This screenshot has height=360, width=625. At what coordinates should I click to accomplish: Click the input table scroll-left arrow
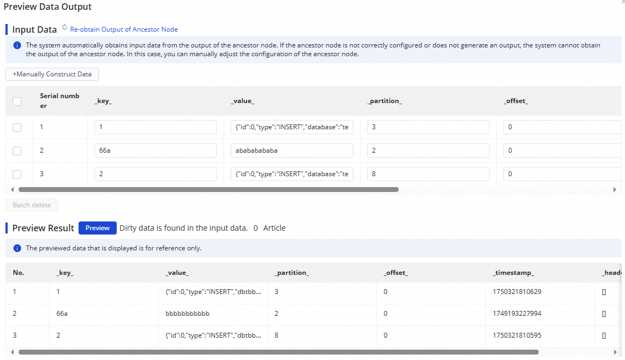tap(11, 190)
